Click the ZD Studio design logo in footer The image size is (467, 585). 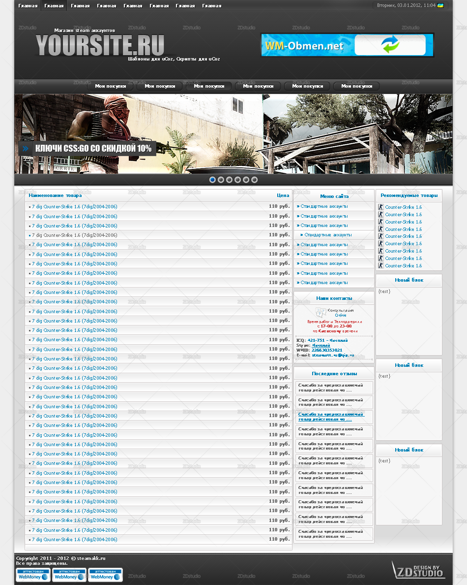click(418, 570)
